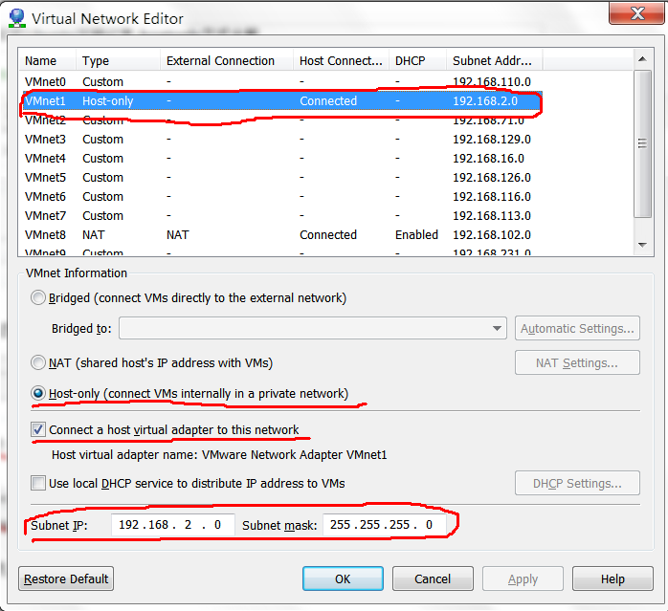
Task: Click the Virtual Network Editor title icon
Action: point(17,18)
